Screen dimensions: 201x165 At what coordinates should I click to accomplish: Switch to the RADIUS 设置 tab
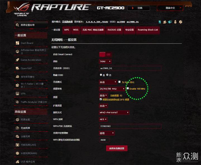pos(114,30)
